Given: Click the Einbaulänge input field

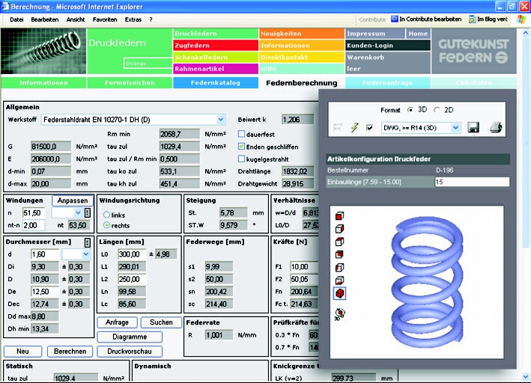Looking at the screenshot, I should click(x=470, y=182).
